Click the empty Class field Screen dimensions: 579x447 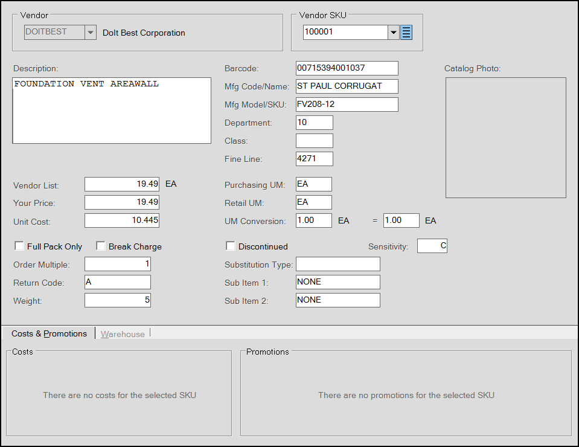click(314, 141)
